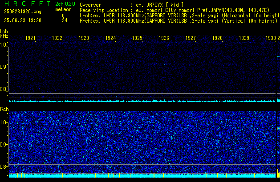Screen dimensions: 280x182
Task: Click the R-ch UV5R description line
Action: point(179,21)
